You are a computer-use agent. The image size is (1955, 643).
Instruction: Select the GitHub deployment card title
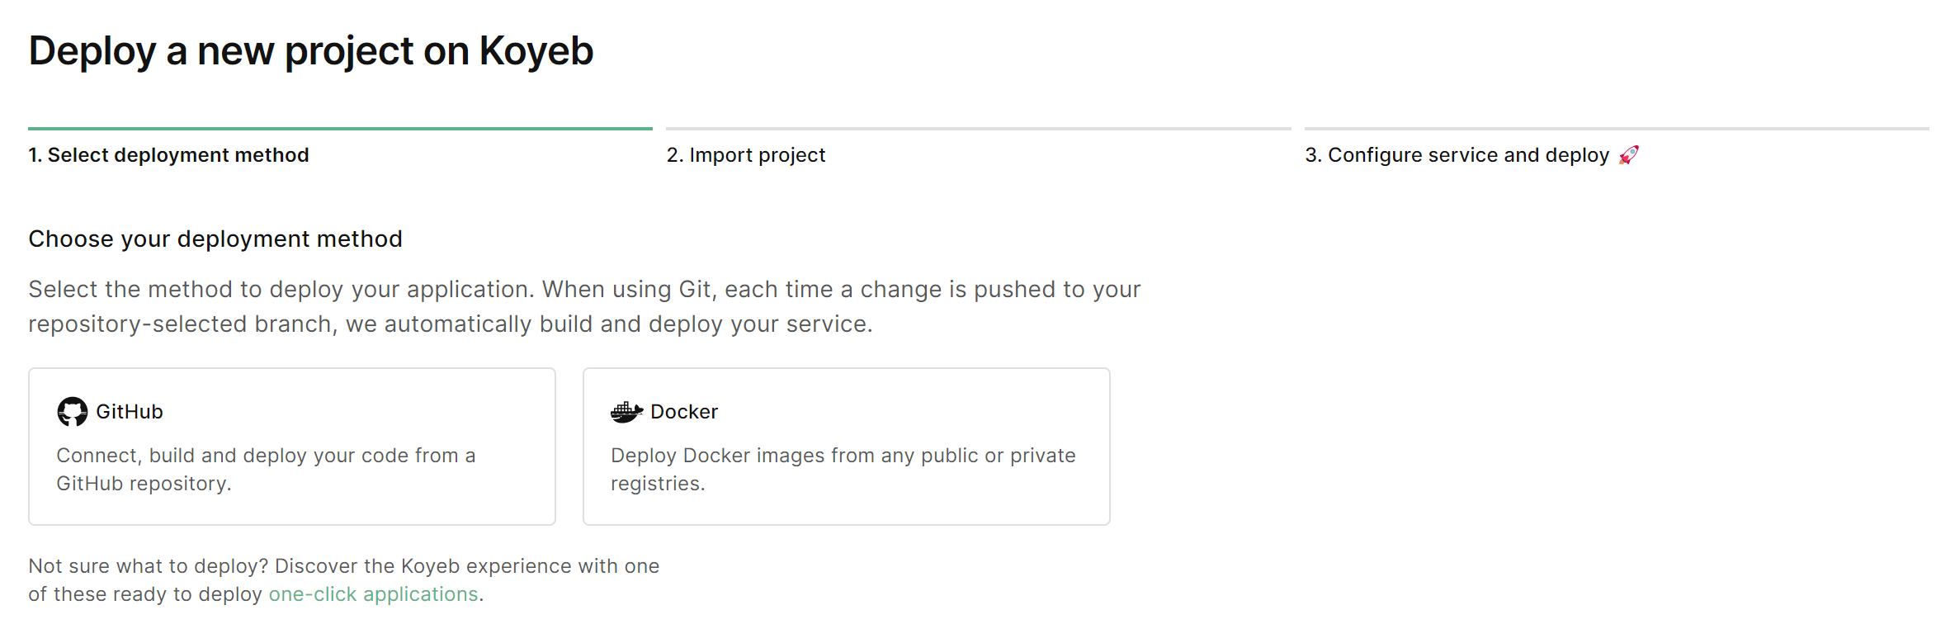click(x=130, y=412)
